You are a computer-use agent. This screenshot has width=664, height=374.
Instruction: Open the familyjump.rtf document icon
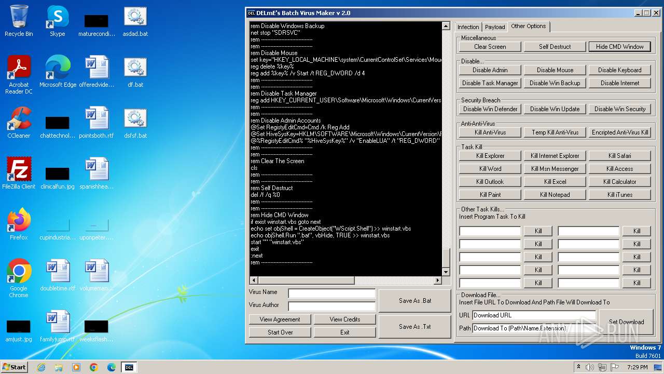click(58, 326)
